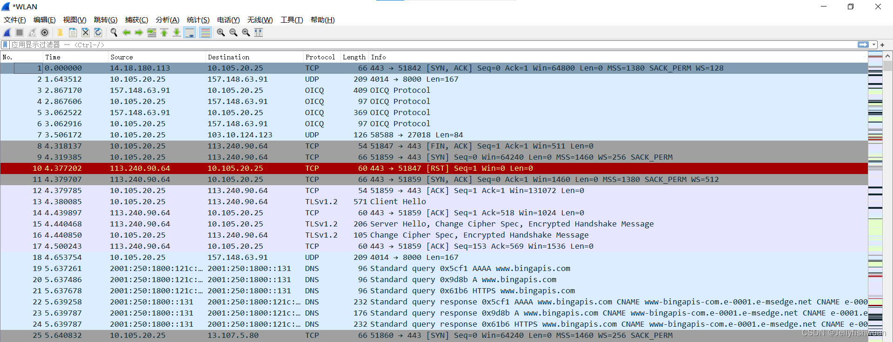Jump to the first packet

pyautogui.click(x=164, y=32)
